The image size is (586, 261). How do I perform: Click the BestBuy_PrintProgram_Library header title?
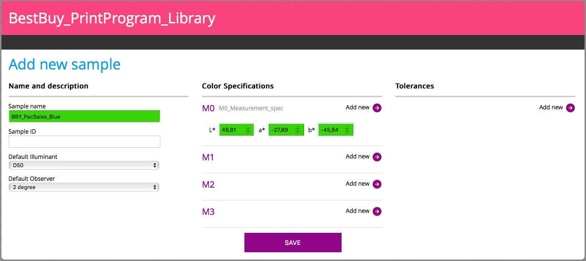pos(112,18)
